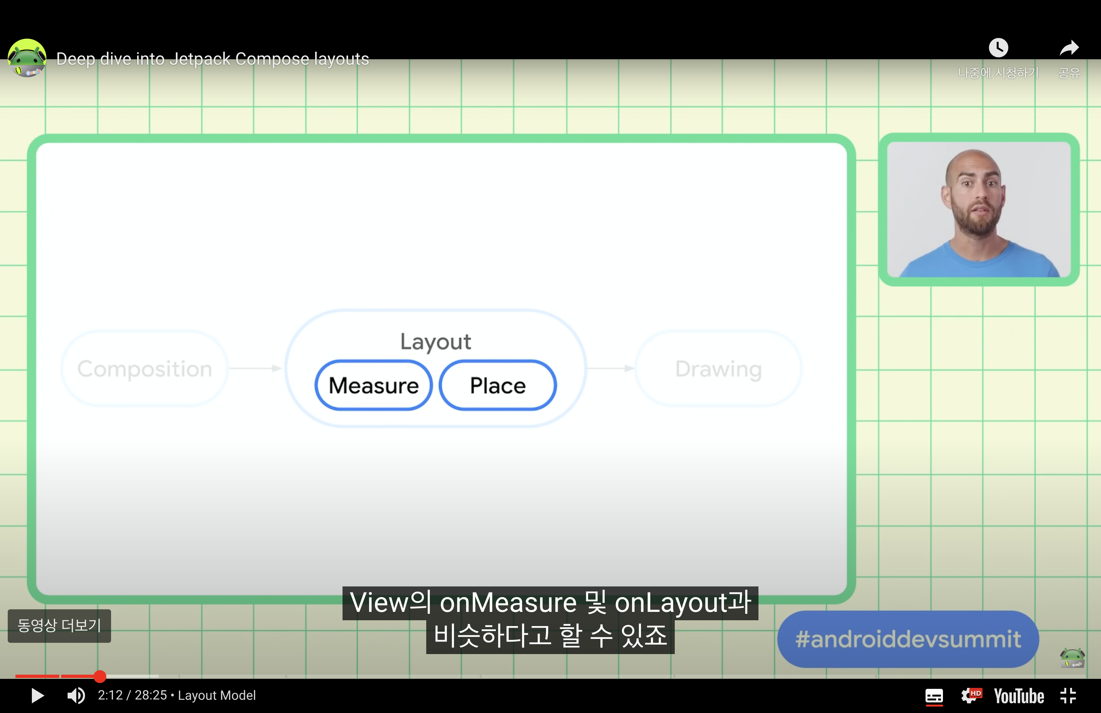This screenshot has width=1101, height=713.
Task: Click the play button
Action: coord(37,695)
